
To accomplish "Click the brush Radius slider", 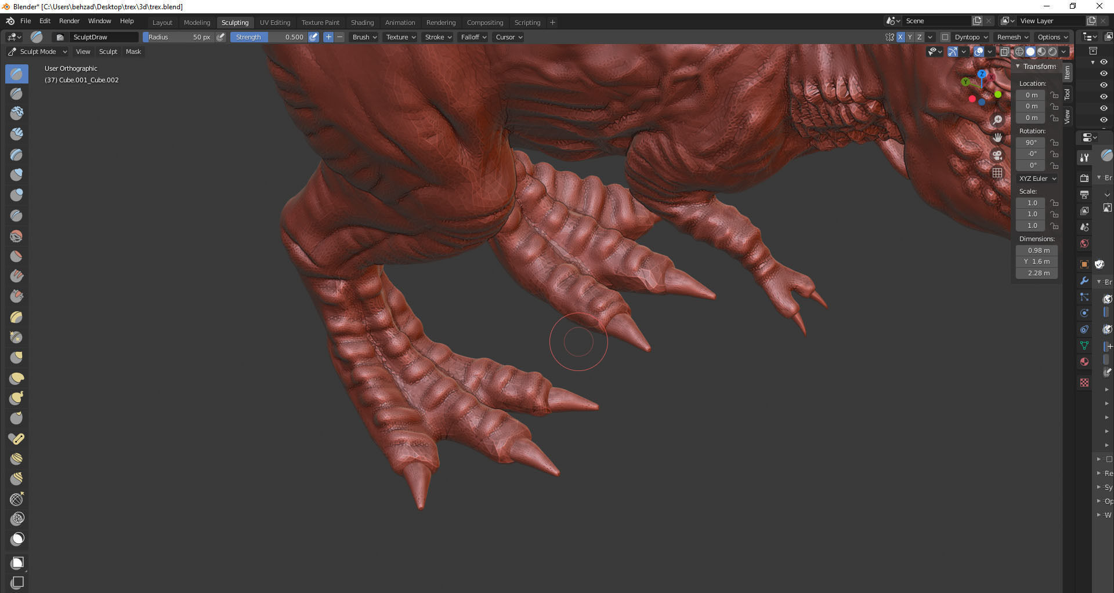I will pyautogui.click(x=179, y=37).
